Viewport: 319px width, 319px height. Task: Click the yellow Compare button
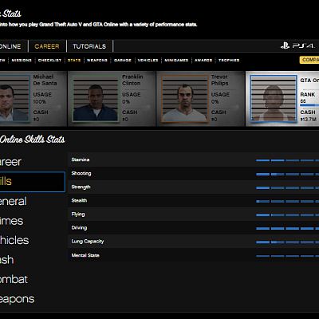[309, 60]
